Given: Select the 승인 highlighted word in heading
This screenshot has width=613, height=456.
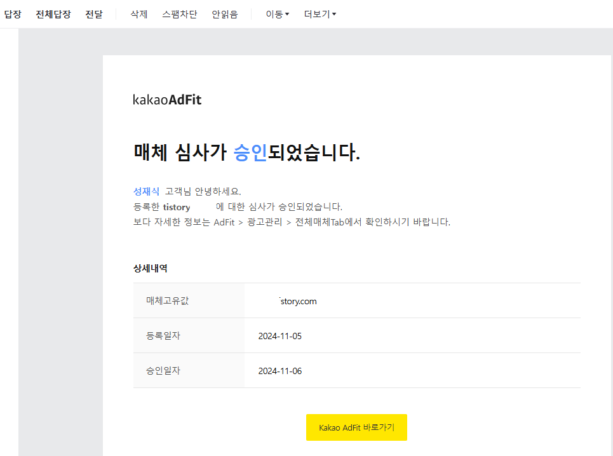Looking at the screenshot, I should click(x=250, y=152).
